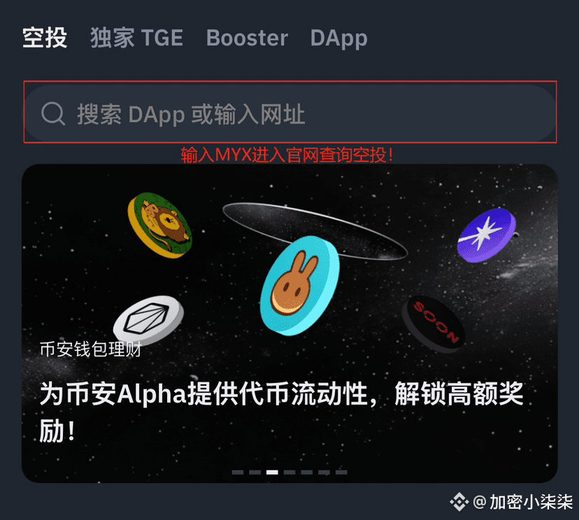579x520 pixels.
Task: Select the second carousel indicator dash
Action: (255, 472)
